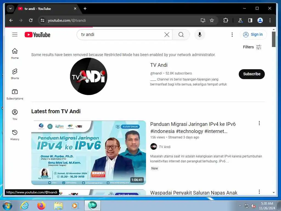Open Windows Explorer from the taskbar
This screenshot has height=211, width=281.
(58, 206)
